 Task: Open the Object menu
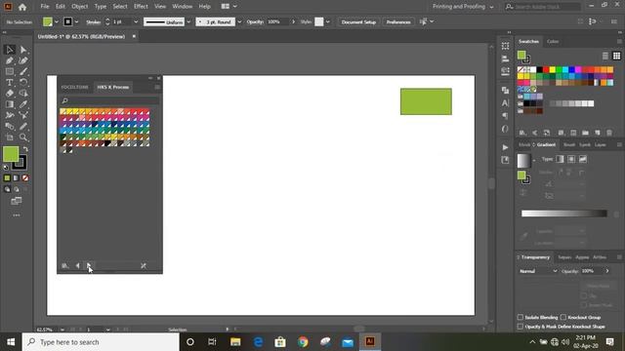80,7
